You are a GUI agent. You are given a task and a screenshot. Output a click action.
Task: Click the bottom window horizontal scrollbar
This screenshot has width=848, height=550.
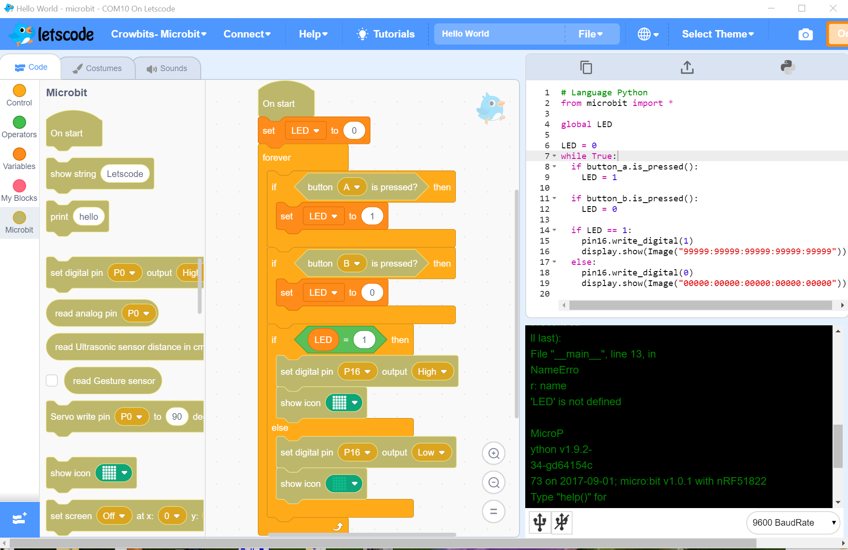(383, 542)
